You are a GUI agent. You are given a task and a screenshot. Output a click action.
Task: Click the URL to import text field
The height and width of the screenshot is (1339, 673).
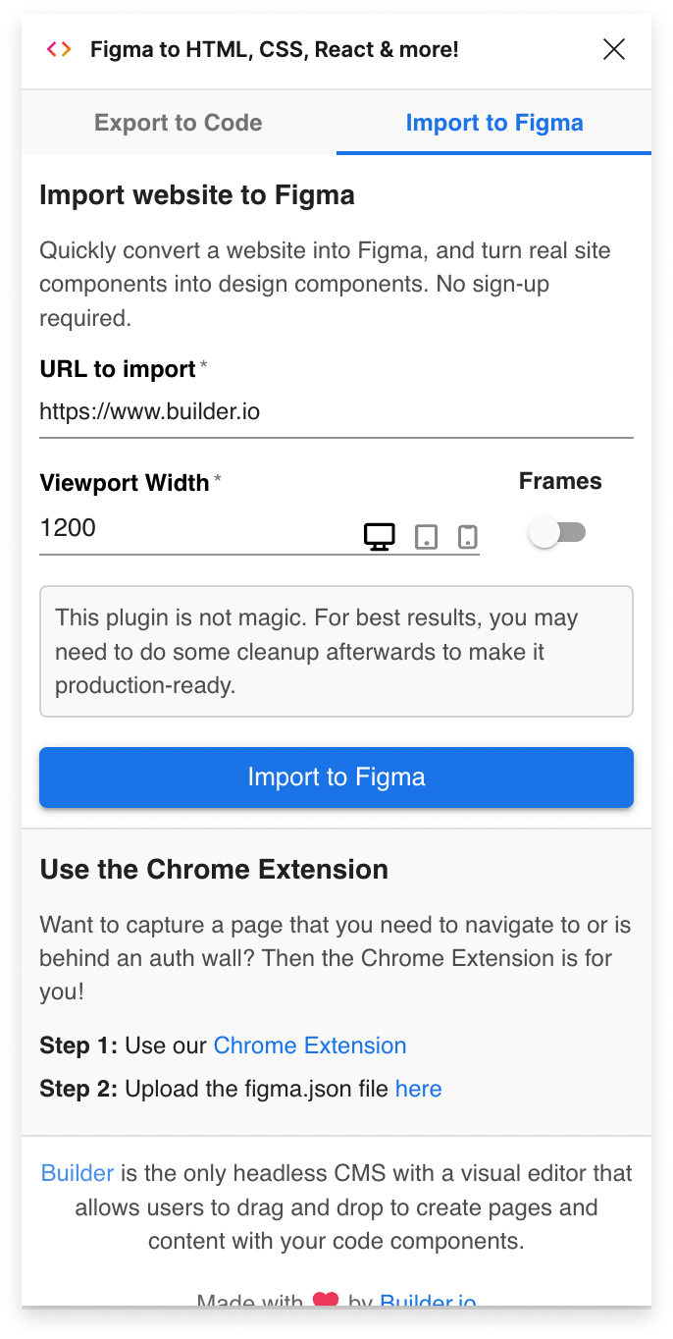336,411
